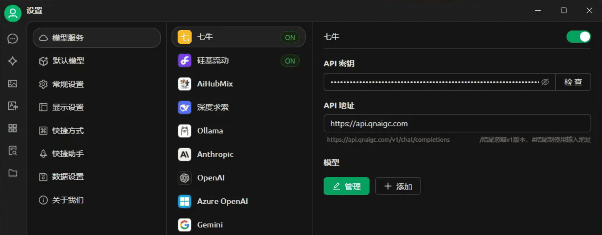Image resolution: width=602 pixels, height=235 pixels.
Task: Go to 显示设置 in settings menu
Action: (97, 107)
